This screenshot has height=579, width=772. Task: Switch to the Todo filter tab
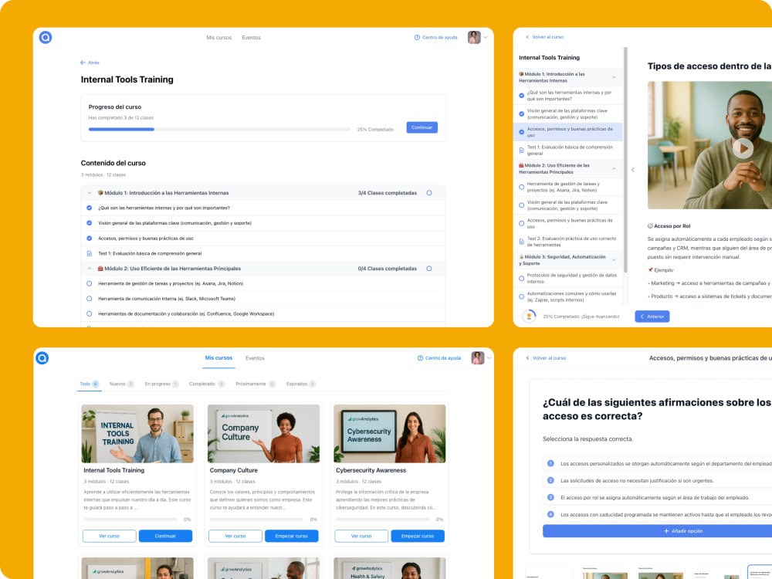click(x=90, y=384)
